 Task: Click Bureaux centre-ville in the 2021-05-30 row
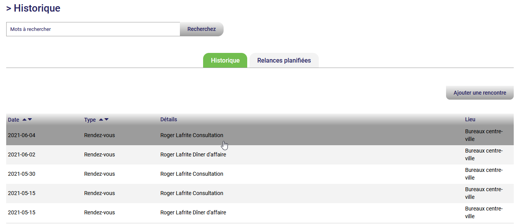[483, 174]
